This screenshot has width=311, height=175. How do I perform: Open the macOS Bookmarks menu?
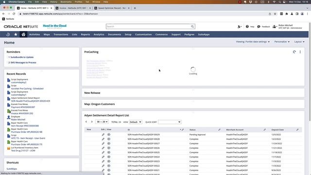66,2
